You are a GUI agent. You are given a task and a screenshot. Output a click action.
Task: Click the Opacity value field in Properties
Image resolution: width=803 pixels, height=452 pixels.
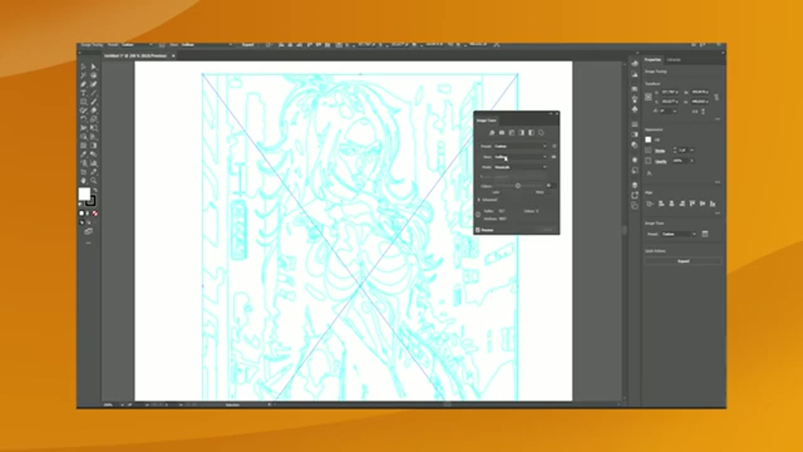pos(680,161)
